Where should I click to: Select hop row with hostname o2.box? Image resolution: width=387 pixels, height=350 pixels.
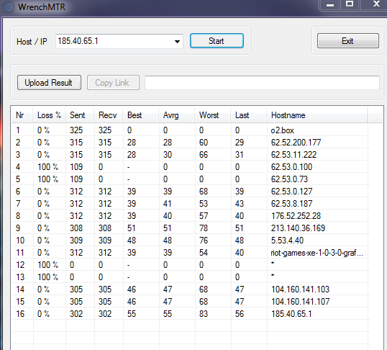tap(191, 130)
